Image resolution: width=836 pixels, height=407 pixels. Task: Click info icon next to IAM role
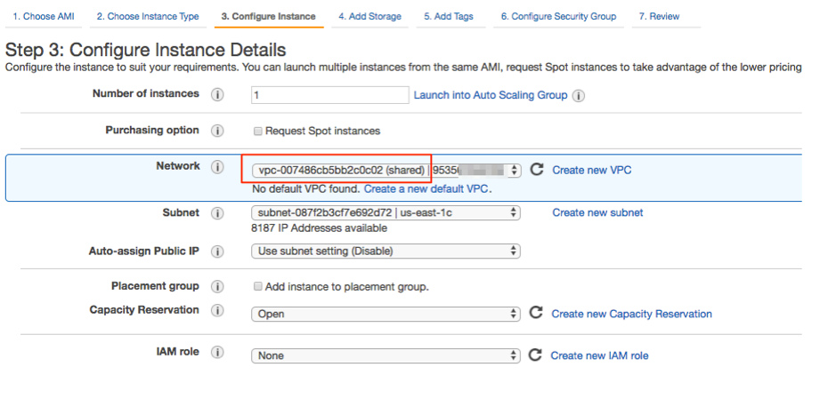[x=217, y=352]
